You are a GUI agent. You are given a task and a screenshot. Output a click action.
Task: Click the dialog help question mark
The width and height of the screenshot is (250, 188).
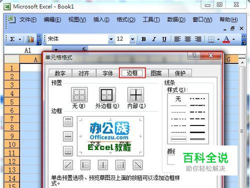coord(194,55)
